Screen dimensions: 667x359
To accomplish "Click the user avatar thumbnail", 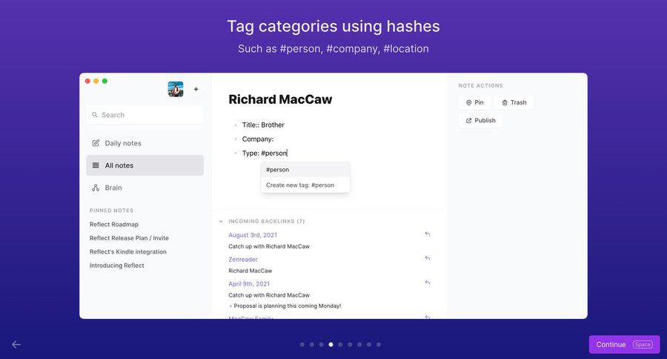I will pyautogui.click(x=176, y=89).
